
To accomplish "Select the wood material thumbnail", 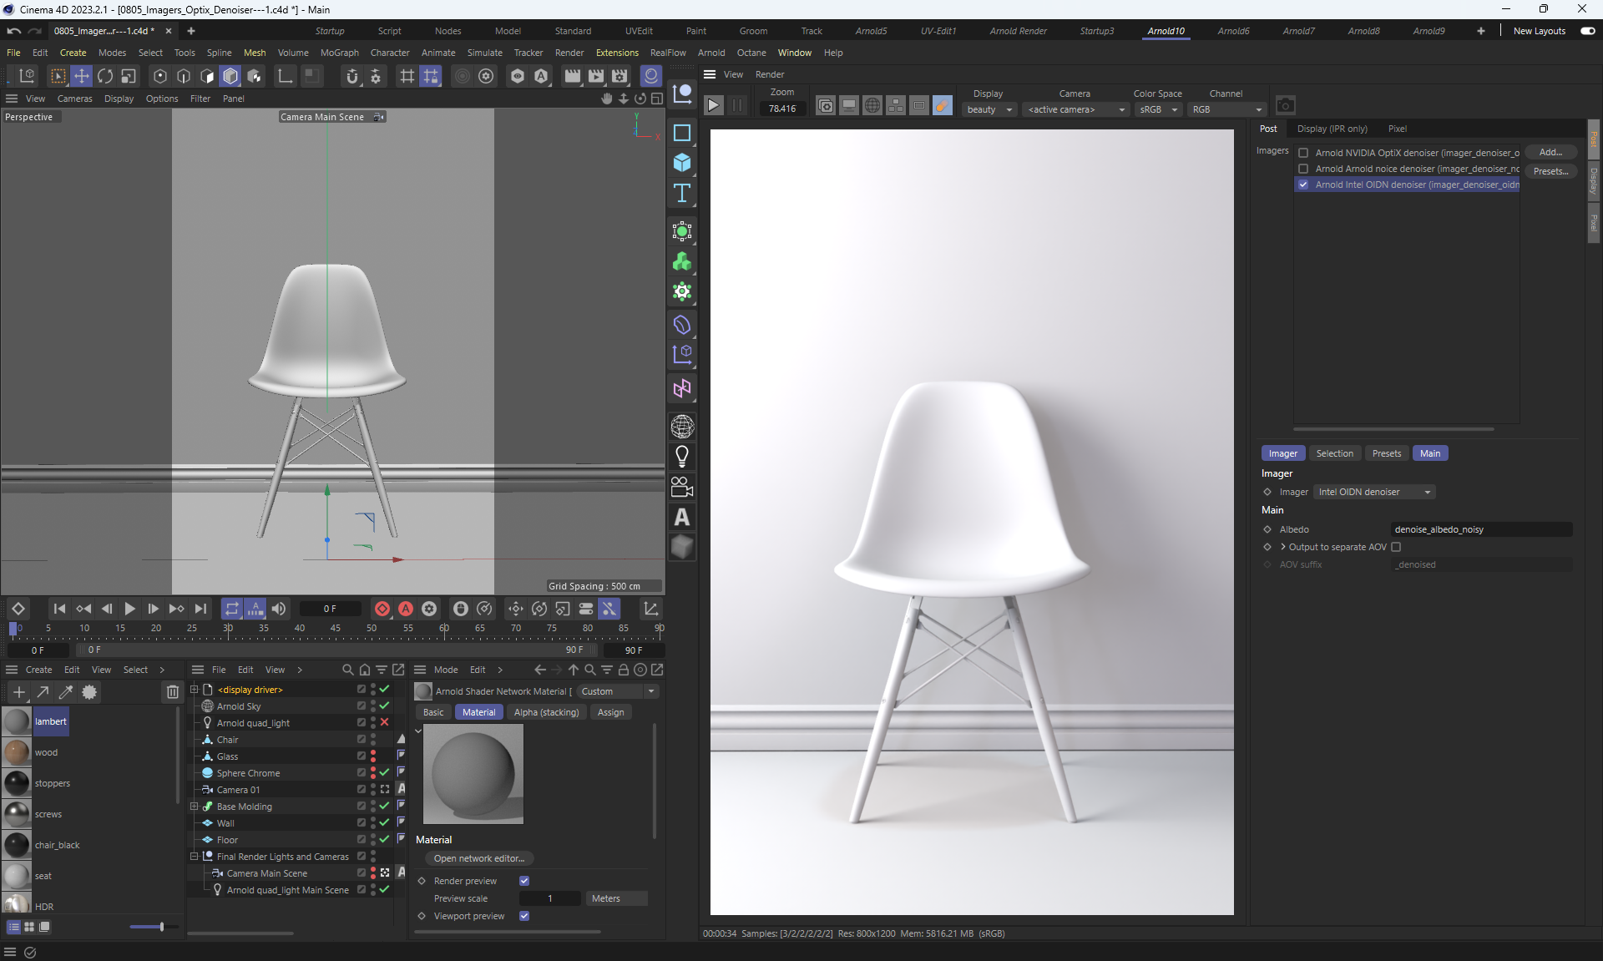I will pyautogui.click(x=17, y=752).
